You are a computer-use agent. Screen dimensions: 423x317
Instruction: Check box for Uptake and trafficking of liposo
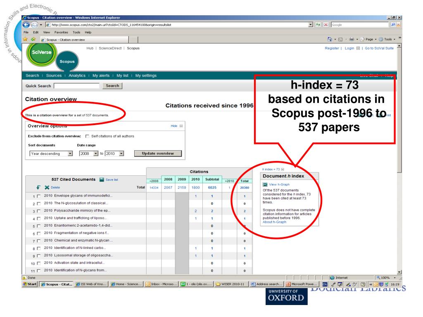coord(38,218)
